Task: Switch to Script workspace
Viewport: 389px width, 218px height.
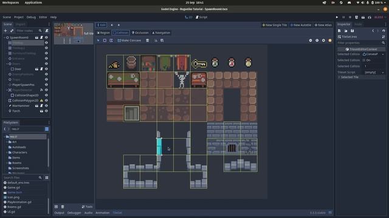Action: (201, 18)
